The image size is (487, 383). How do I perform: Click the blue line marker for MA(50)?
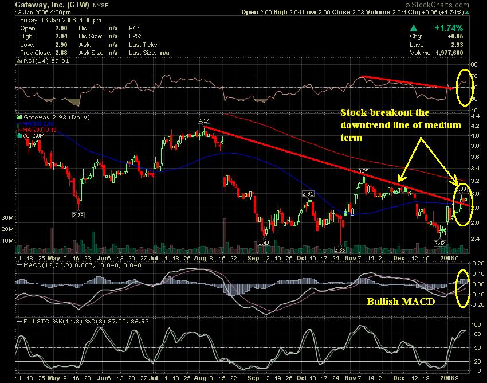coord(19,124)
